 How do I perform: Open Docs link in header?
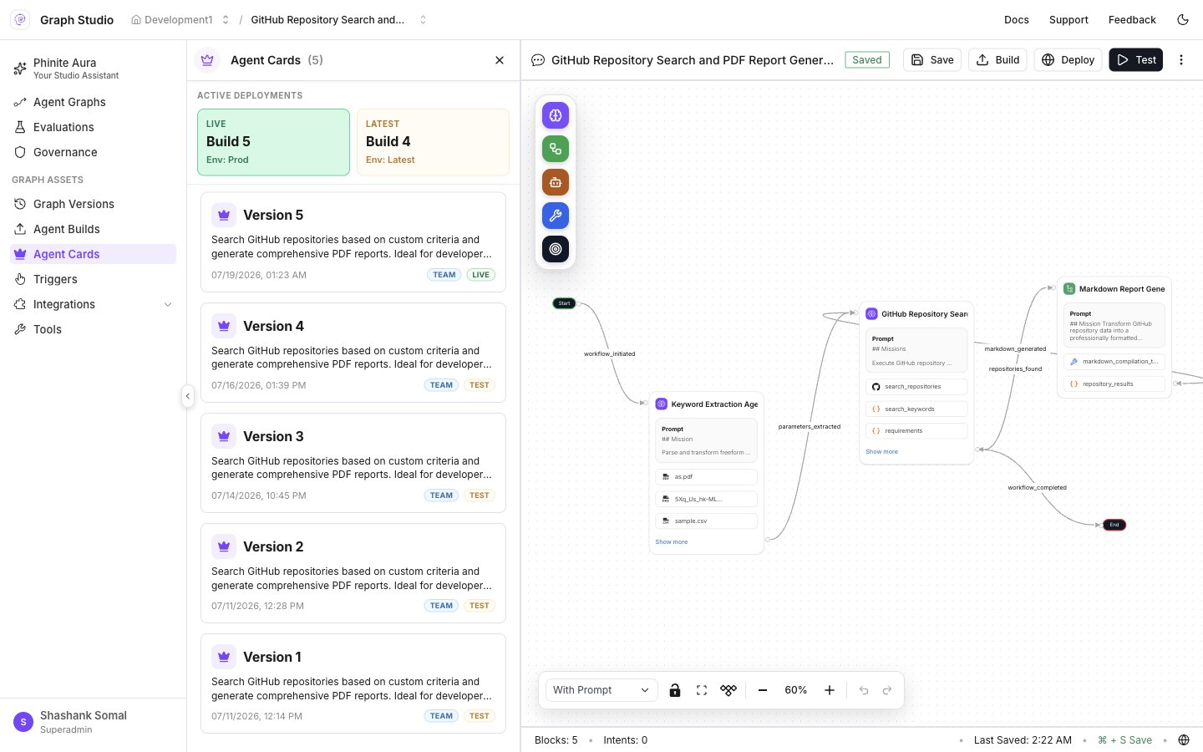pyautogui.click(x=1017, y=20)
